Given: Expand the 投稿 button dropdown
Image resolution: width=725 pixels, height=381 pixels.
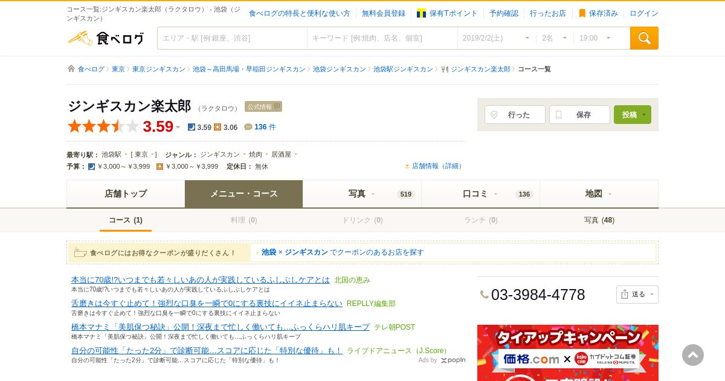Looking at the screenshot, I should click(x=645, y=114).
